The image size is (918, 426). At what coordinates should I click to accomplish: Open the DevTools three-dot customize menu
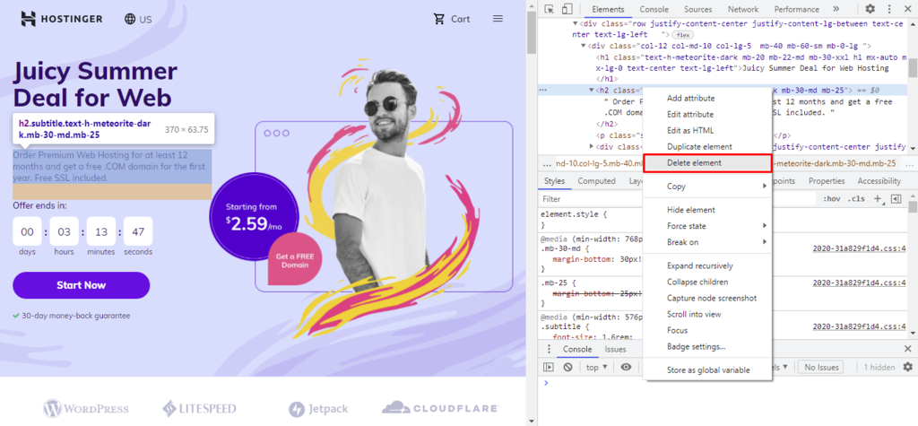889,9
